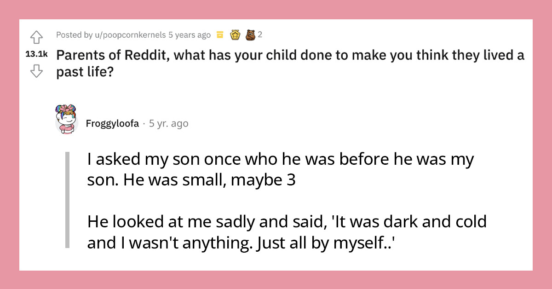Select the gold star badge award

click(235, 35)
